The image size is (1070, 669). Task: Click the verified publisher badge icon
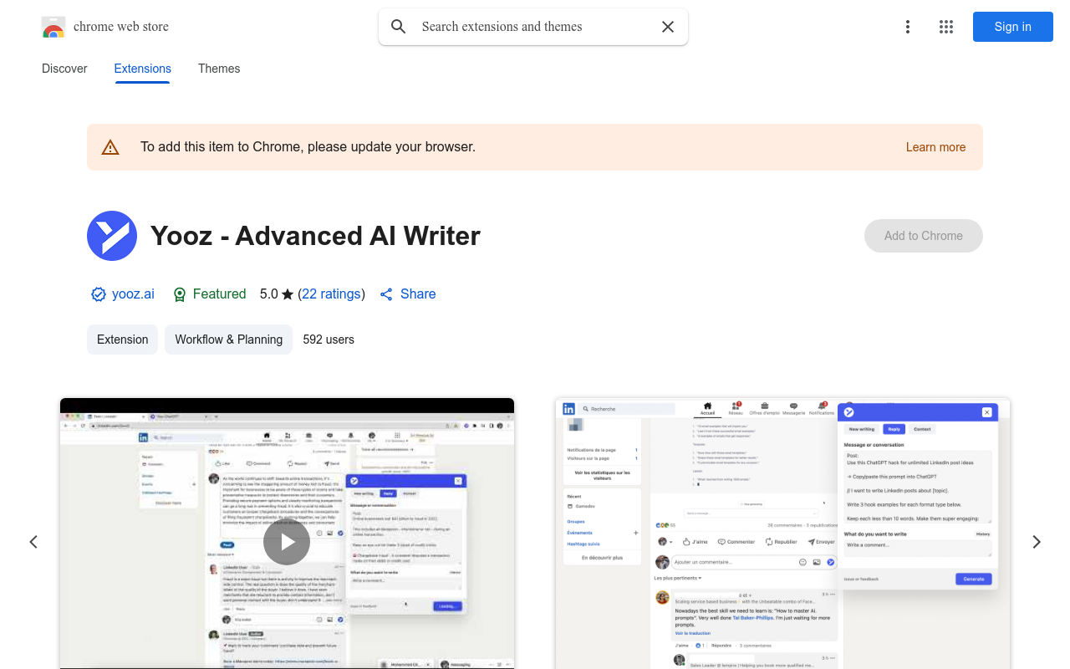98,294
